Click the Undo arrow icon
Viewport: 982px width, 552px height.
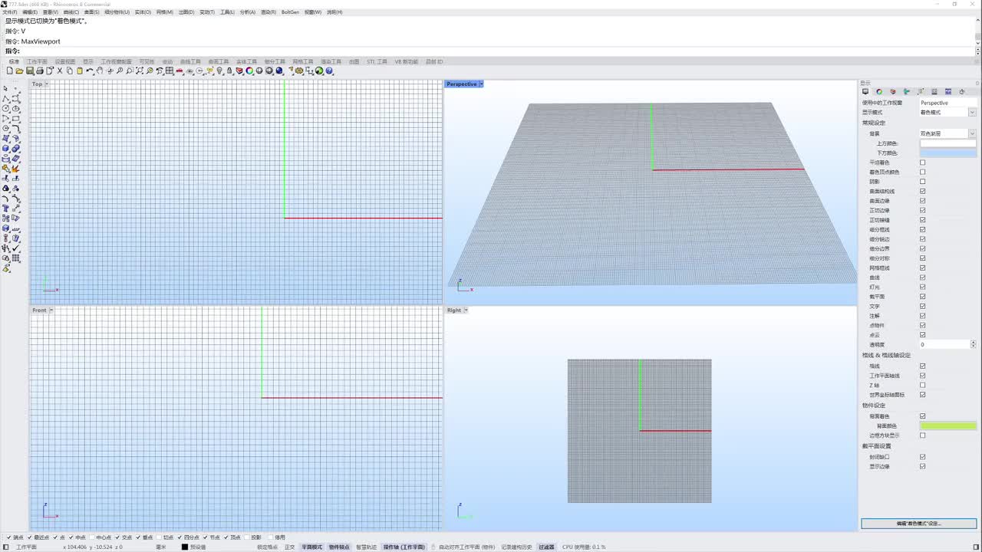[x=90, y=71]
